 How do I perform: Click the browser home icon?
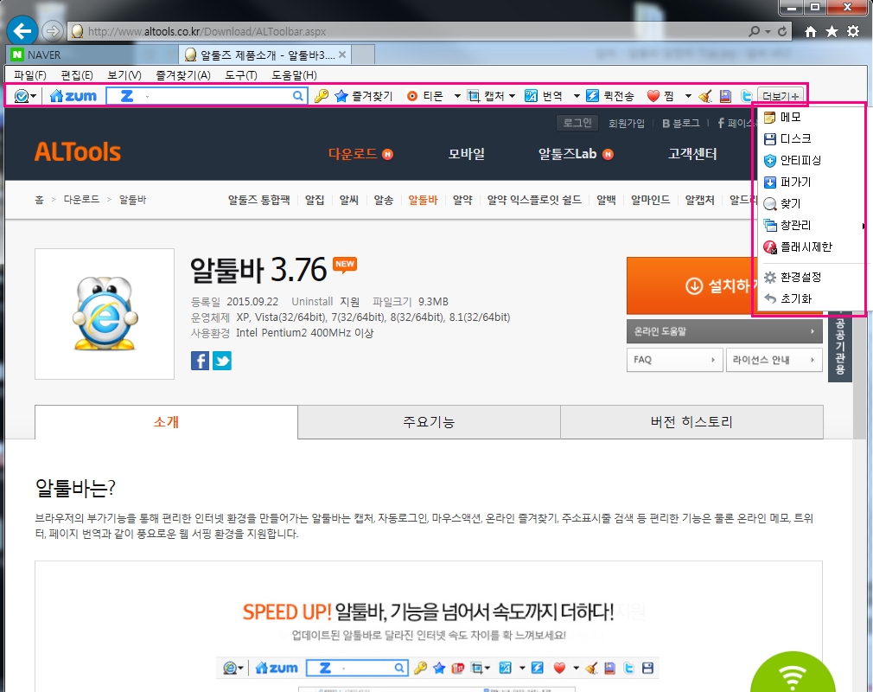click(811, 32)
